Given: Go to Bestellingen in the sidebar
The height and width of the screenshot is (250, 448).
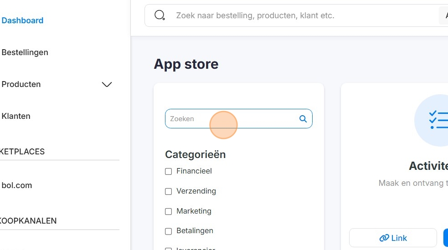Looking at the screenshot, I should click(25, 52).
